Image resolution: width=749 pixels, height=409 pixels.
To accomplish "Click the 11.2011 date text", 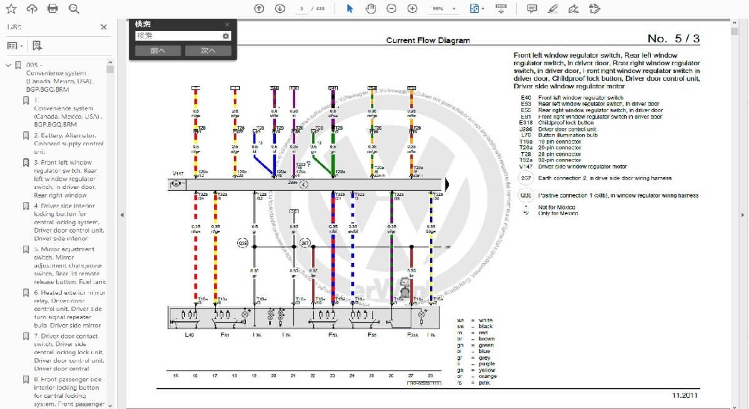I will point(685,395).
